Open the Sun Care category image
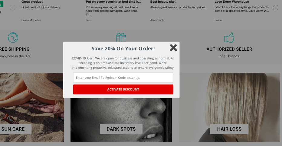This screenshot has height=146, width=282. (32, 107)
